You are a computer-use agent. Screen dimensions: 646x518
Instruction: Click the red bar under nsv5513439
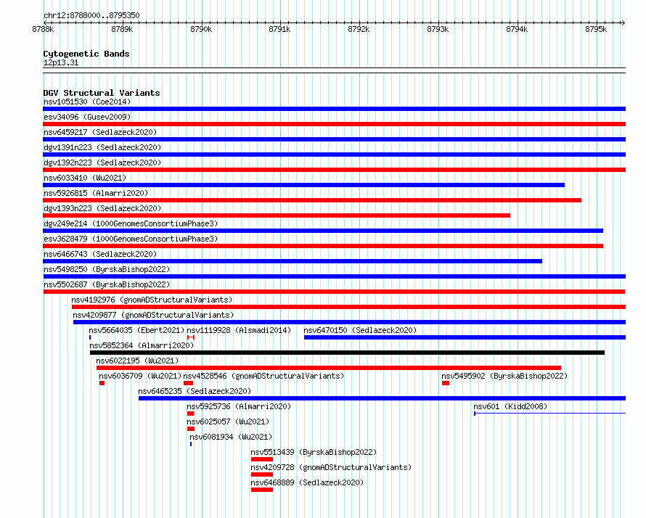click(x=262, y=459)
